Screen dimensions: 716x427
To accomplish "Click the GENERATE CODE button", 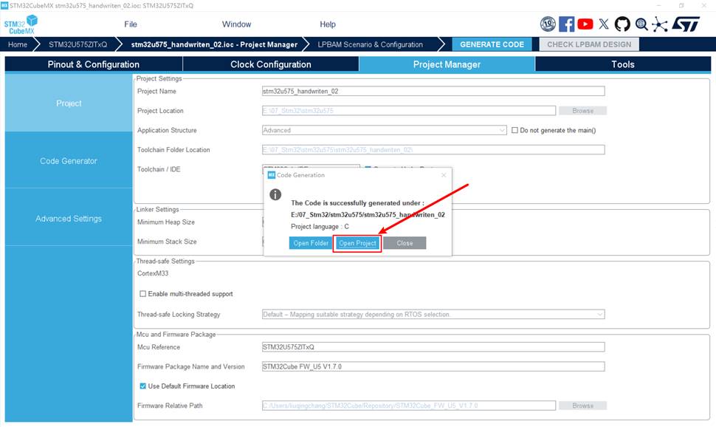I will pos(492,44).
